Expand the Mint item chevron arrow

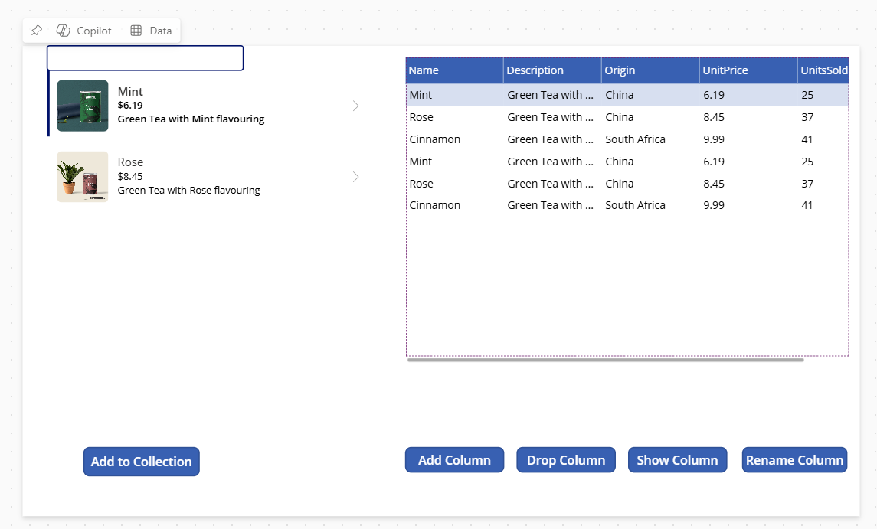(x=355, y=106)
